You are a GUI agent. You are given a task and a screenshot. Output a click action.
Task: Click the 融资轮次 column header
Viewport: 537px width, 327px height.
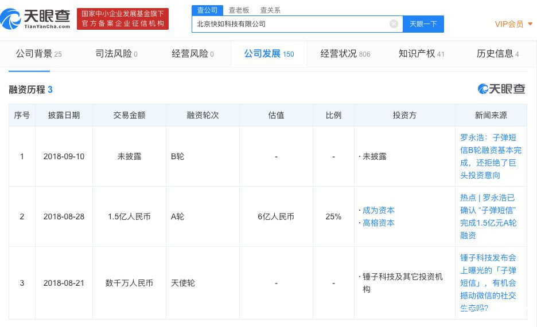point(203,115)
